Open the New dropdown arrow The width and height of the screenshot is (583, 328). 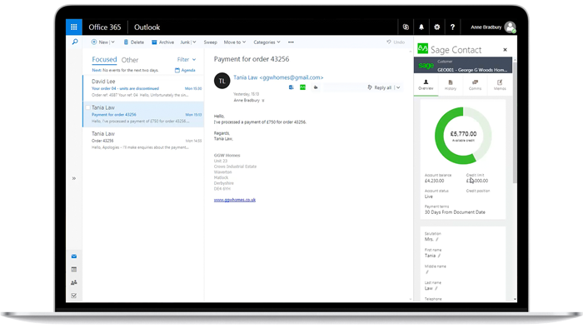pos(112,42)
